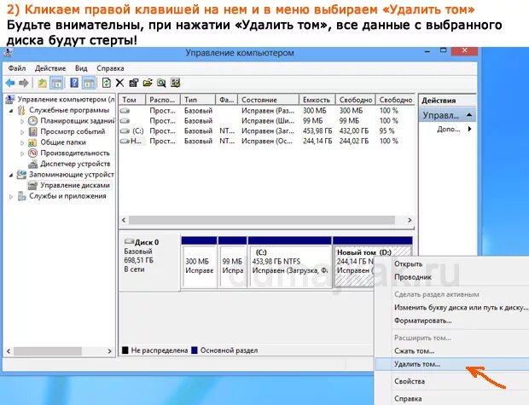
Task: Expand the Производительность node arrow
Action: point(22,153)
